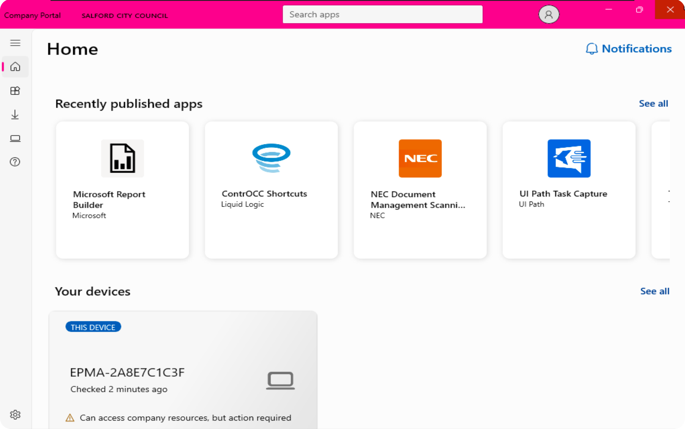
Task: Click the UI Path Task Capture icon
Action: pyautogui.click(x=569, y=158)
